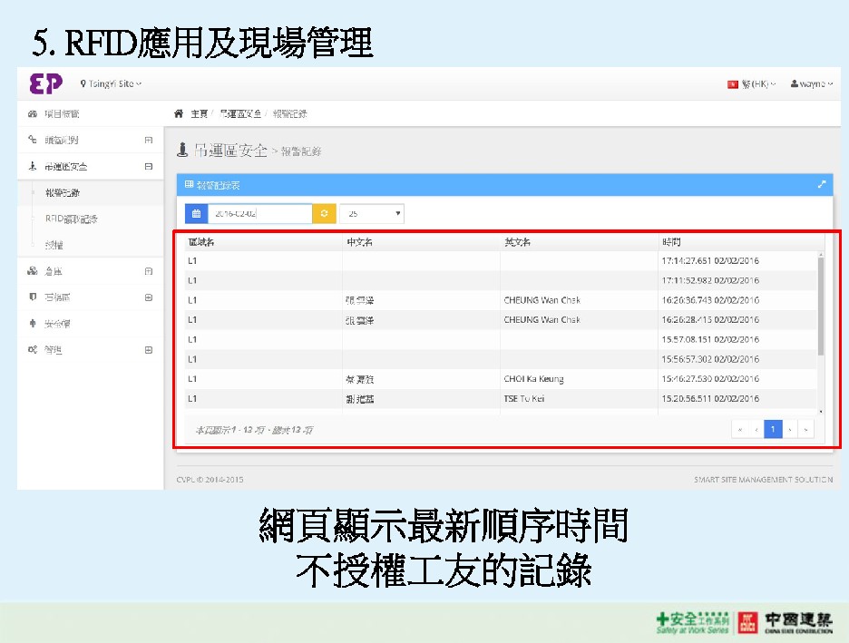Sort by the 區域名 column header
The image size is (849, 643).
coord(200,242)
